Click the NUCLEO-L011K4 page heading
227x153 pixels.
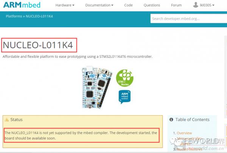click(x=38, y=45)
